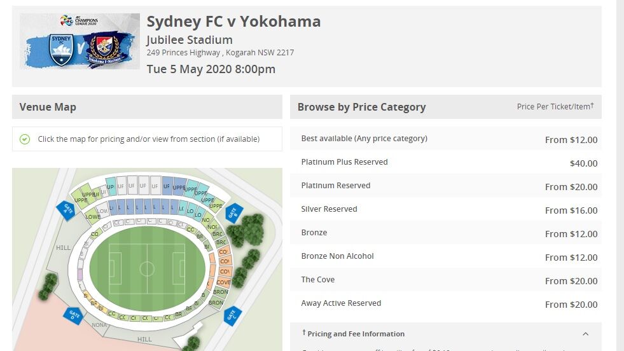Select Away Active Reserved category
Image resolution: width=624 pixels, height=351 pixels.
pos(446,303)
